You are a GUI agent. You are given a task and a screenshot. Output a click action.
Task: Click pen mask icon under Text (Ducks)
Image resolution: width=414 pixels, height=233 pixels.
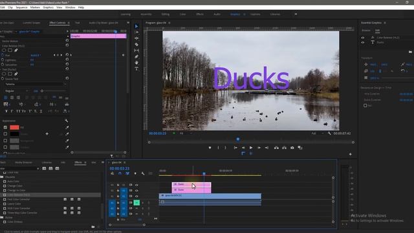16,74
